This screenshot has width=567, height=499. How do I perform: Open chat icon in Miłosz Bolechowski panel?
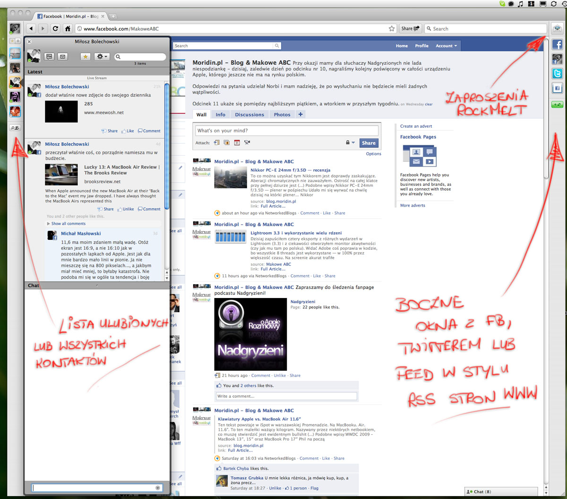(x=49, y=57)
